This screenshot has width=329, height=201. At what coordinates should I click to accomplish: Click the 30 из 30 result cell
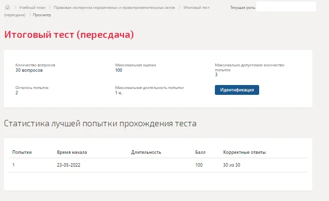[x=232, y=165]
